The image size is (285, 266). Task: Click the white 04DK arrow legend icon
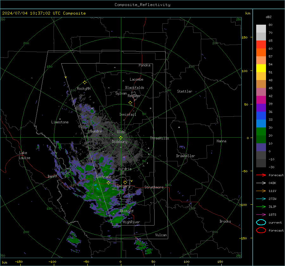pos(261,183)
